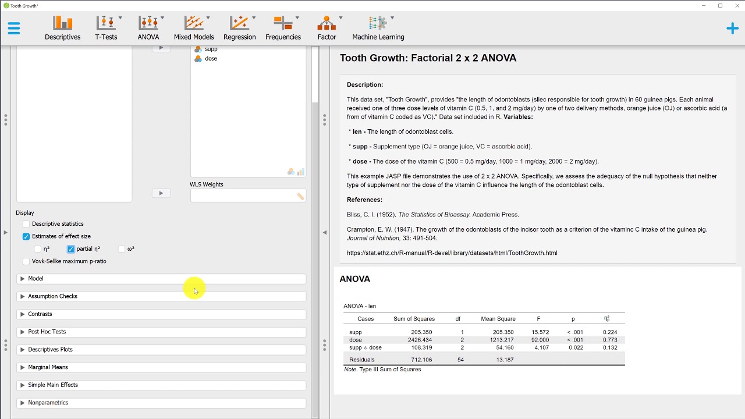
Task: Click the p value 0.022
Action: pyautogui.click(x=576, y=348)
